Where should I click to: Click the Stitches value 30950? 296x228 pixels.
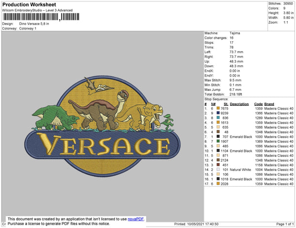point(288,3)
